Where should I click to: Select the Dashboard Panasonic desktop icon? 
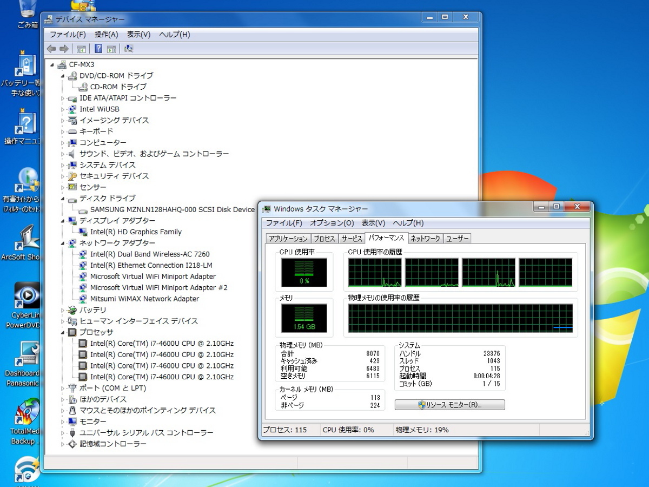pyautogui.click(x=23, y=364)
